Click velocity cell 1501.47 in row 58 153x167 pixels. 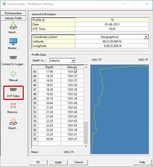tap(72, 139)
